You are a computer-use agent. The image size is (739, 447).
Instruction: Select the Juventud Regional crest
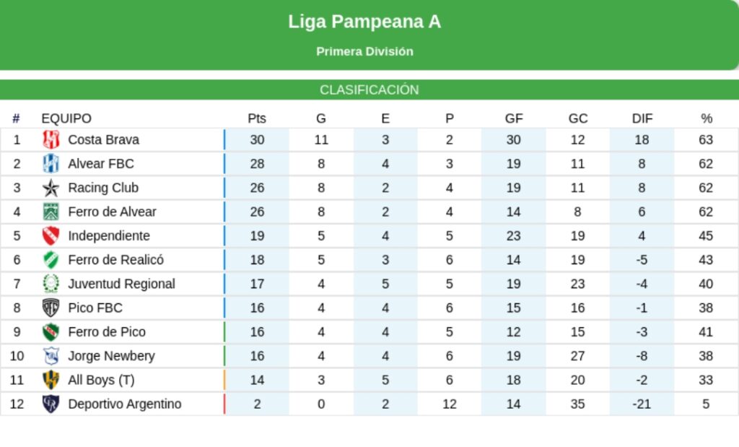pos(51,284)
